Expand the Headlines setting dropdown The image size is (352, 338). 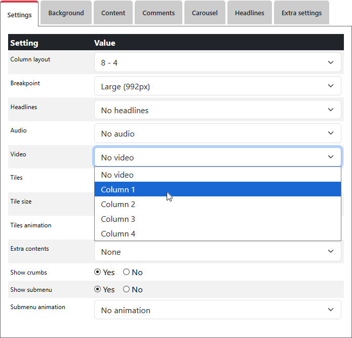pos(217,110)
